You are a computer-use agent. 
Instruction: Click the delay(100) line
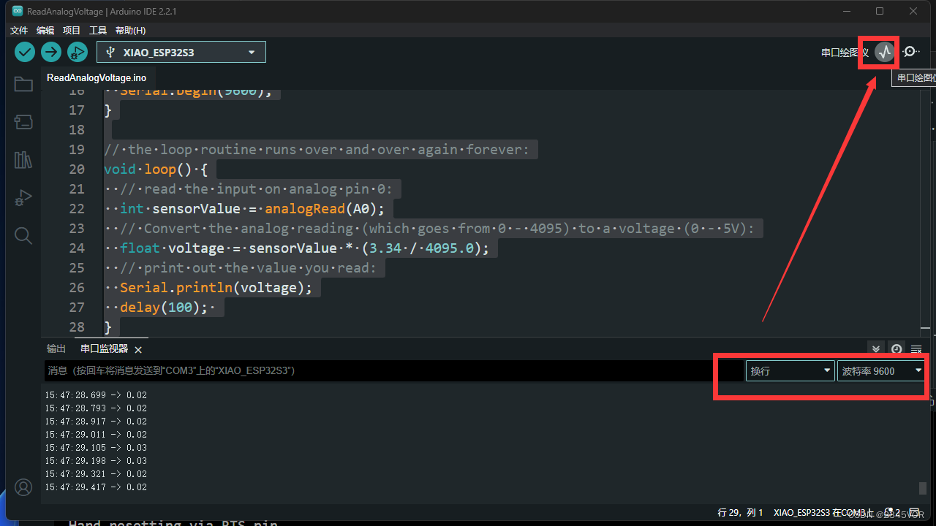tap(164, 308)
